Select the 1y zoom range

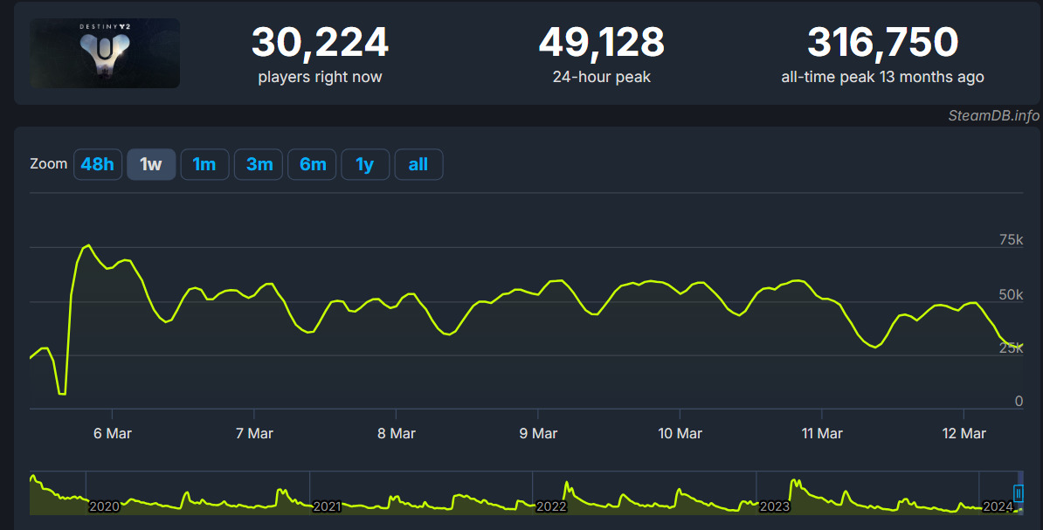[x=365, y=164]
